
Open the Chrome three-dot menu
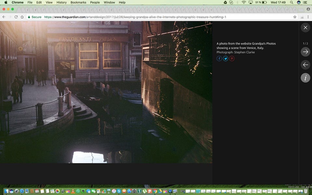coord(308,17)
